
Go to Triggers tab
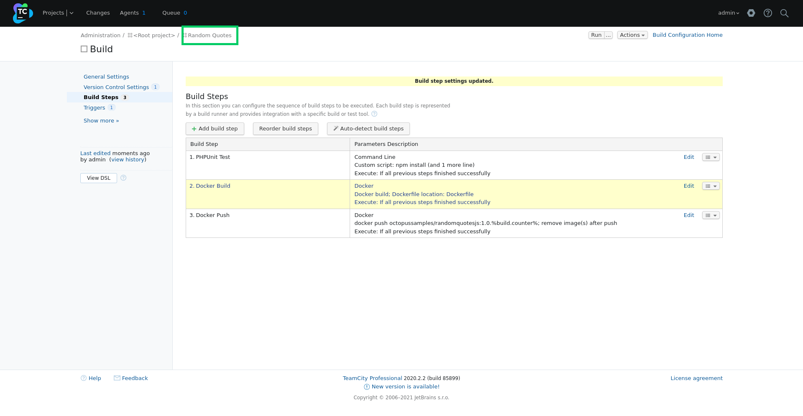coord(94,107)
